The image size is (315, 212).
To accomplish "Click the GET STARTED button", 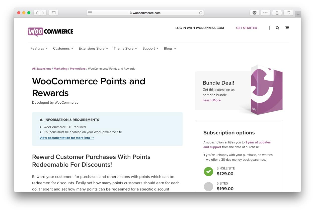I will pyautogui.click(x=247, y=28).
